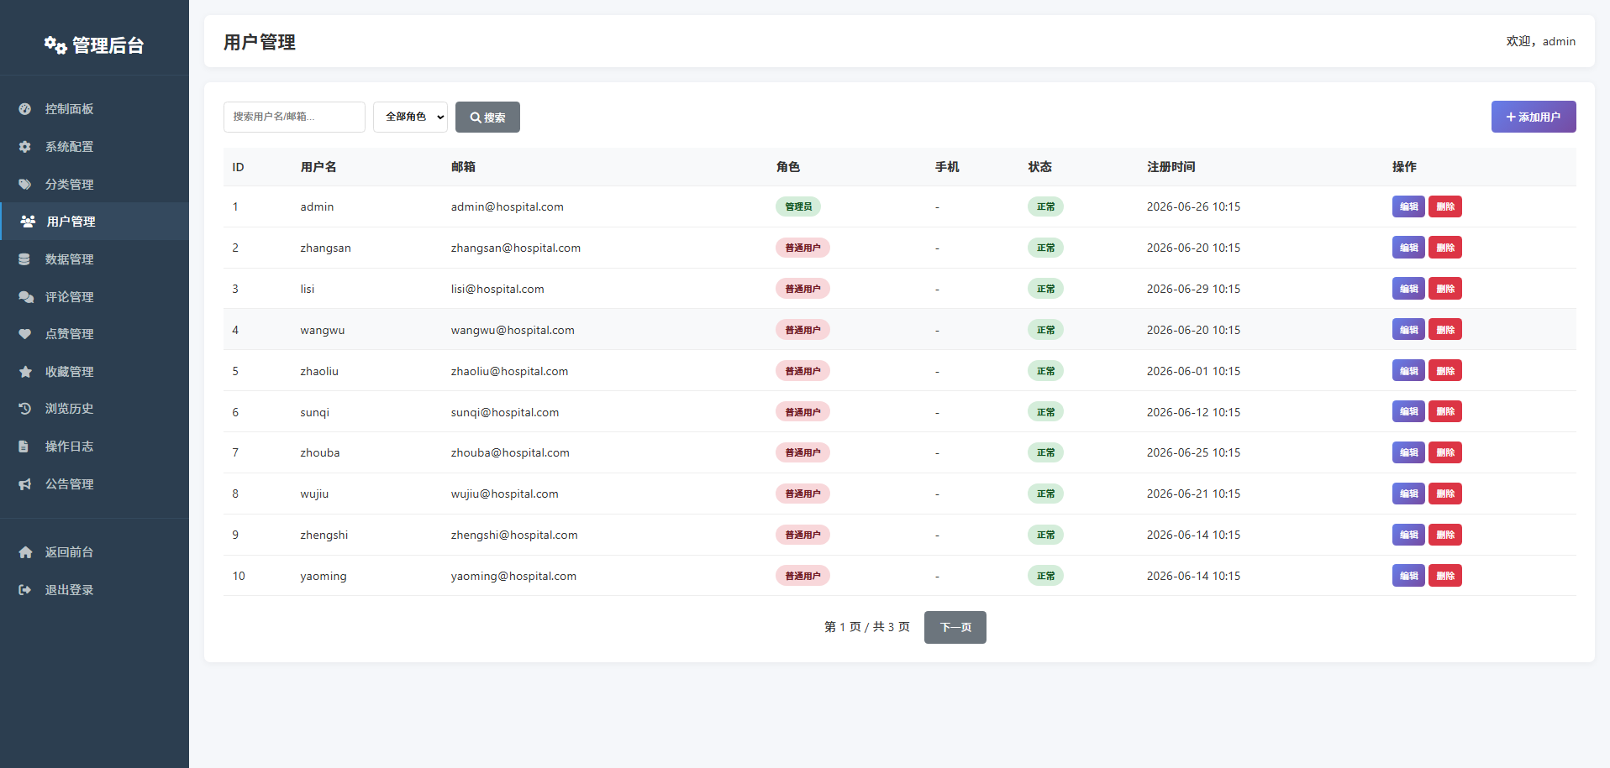Edit user zhangsan

pos(1408,248)
